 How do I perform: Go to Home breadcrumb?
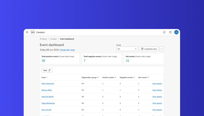click(43, 39)
